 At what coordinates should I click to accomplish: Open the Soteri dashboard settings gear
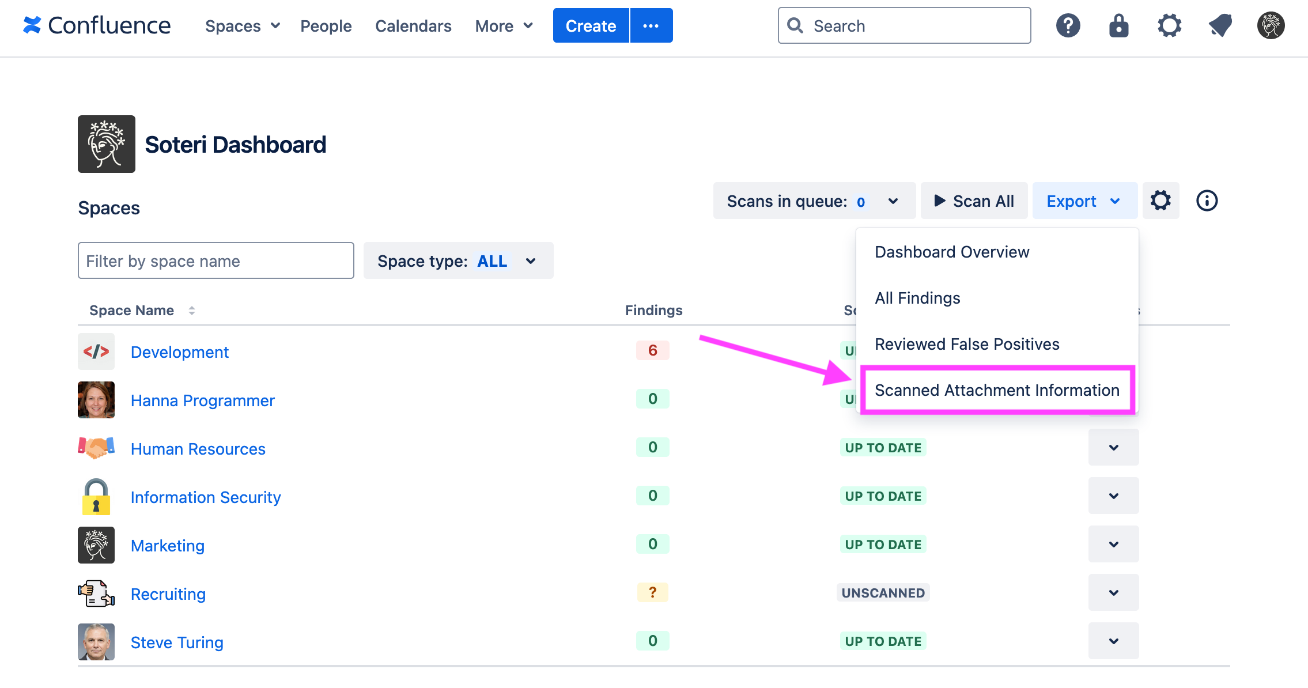[1160, 201]
